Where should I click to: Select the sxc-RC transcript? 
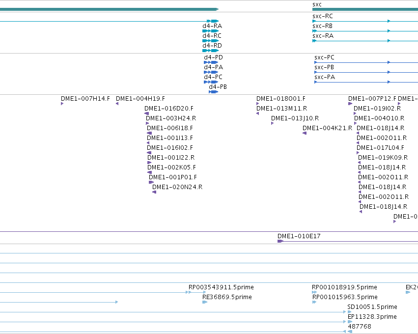point(365,21)
